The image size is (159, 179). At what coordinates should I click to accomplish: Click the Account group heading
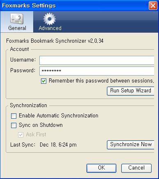(19, 49)
